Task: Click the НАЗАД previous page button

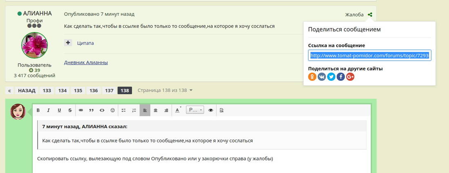Action: pos(27,91)
